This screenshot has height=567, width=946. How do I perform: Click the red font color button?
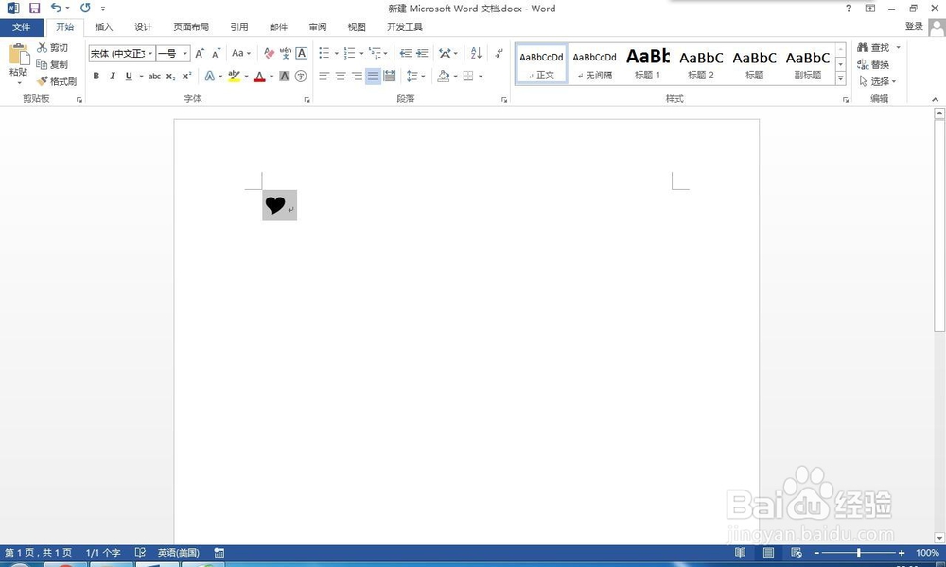click(259, 76)
